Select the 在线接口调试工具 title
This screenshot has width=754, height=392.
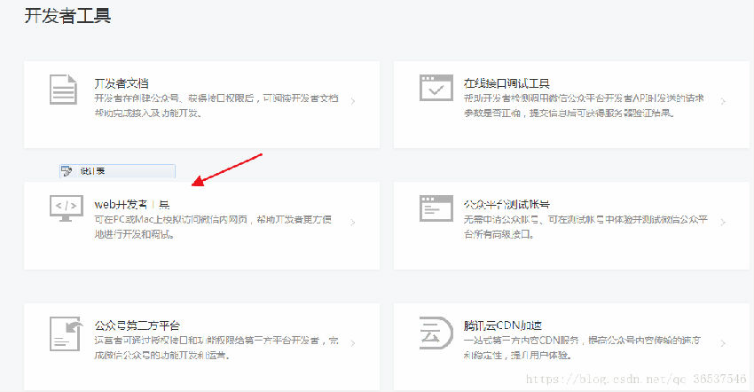[507, 83]
